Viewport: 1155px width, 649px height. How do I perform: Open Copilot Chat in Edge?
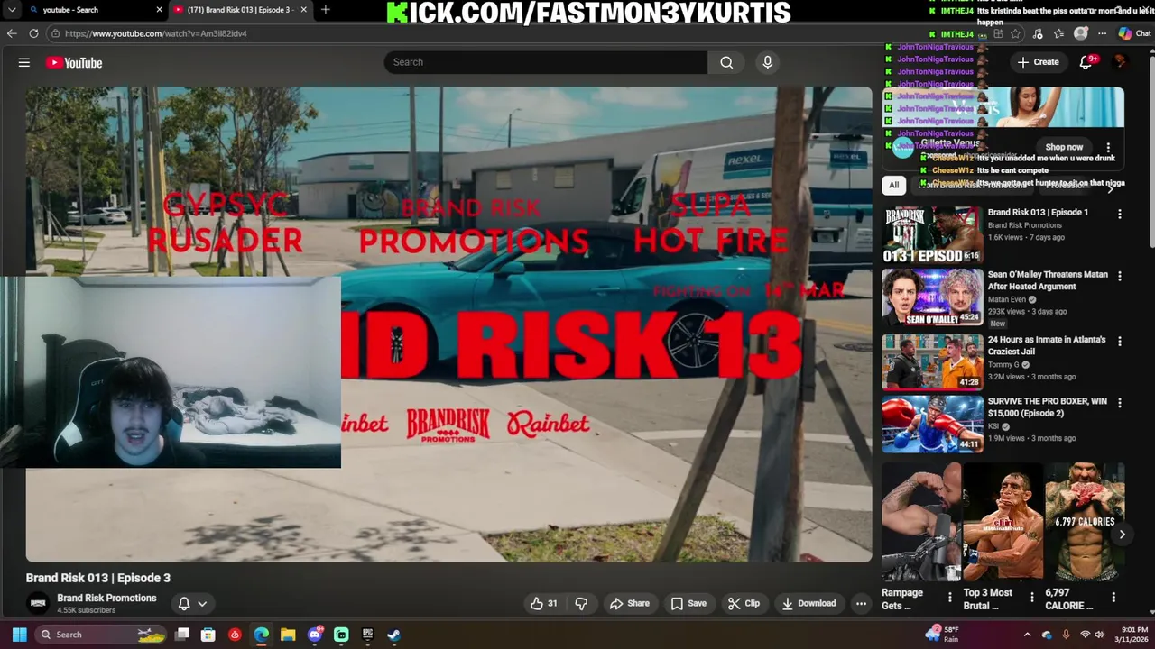point(1134,33)
